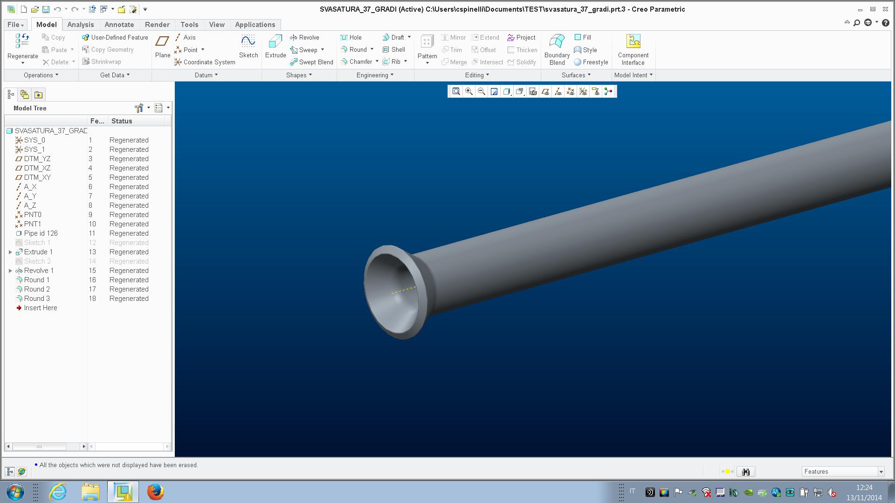Screen dimensions: 895x503
Task: Click the Zoom Out magnifier icon
Action: (x=481, y=92)
